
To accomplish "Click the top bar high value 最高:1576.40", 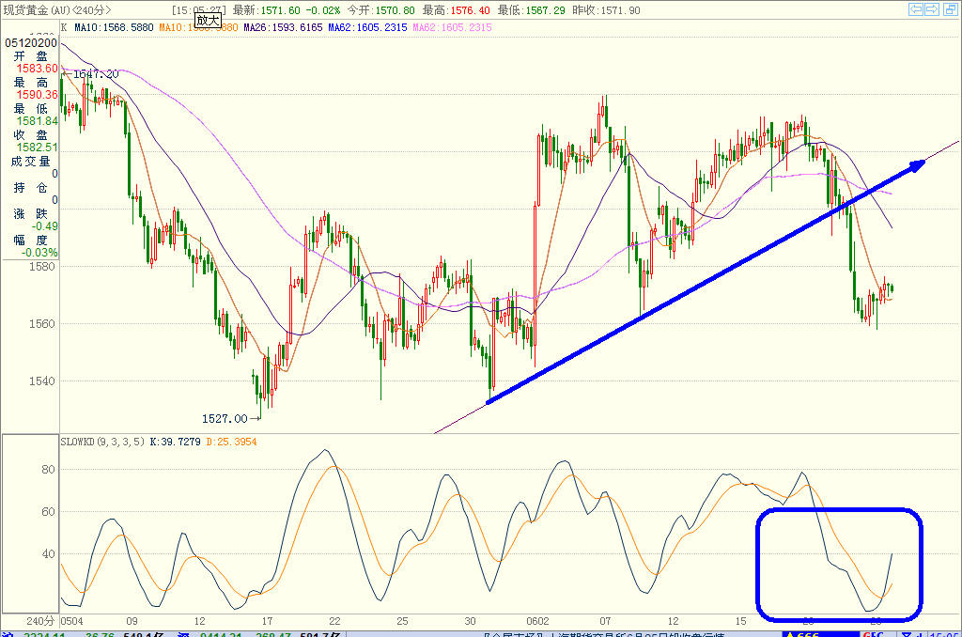I will point(456,10).
